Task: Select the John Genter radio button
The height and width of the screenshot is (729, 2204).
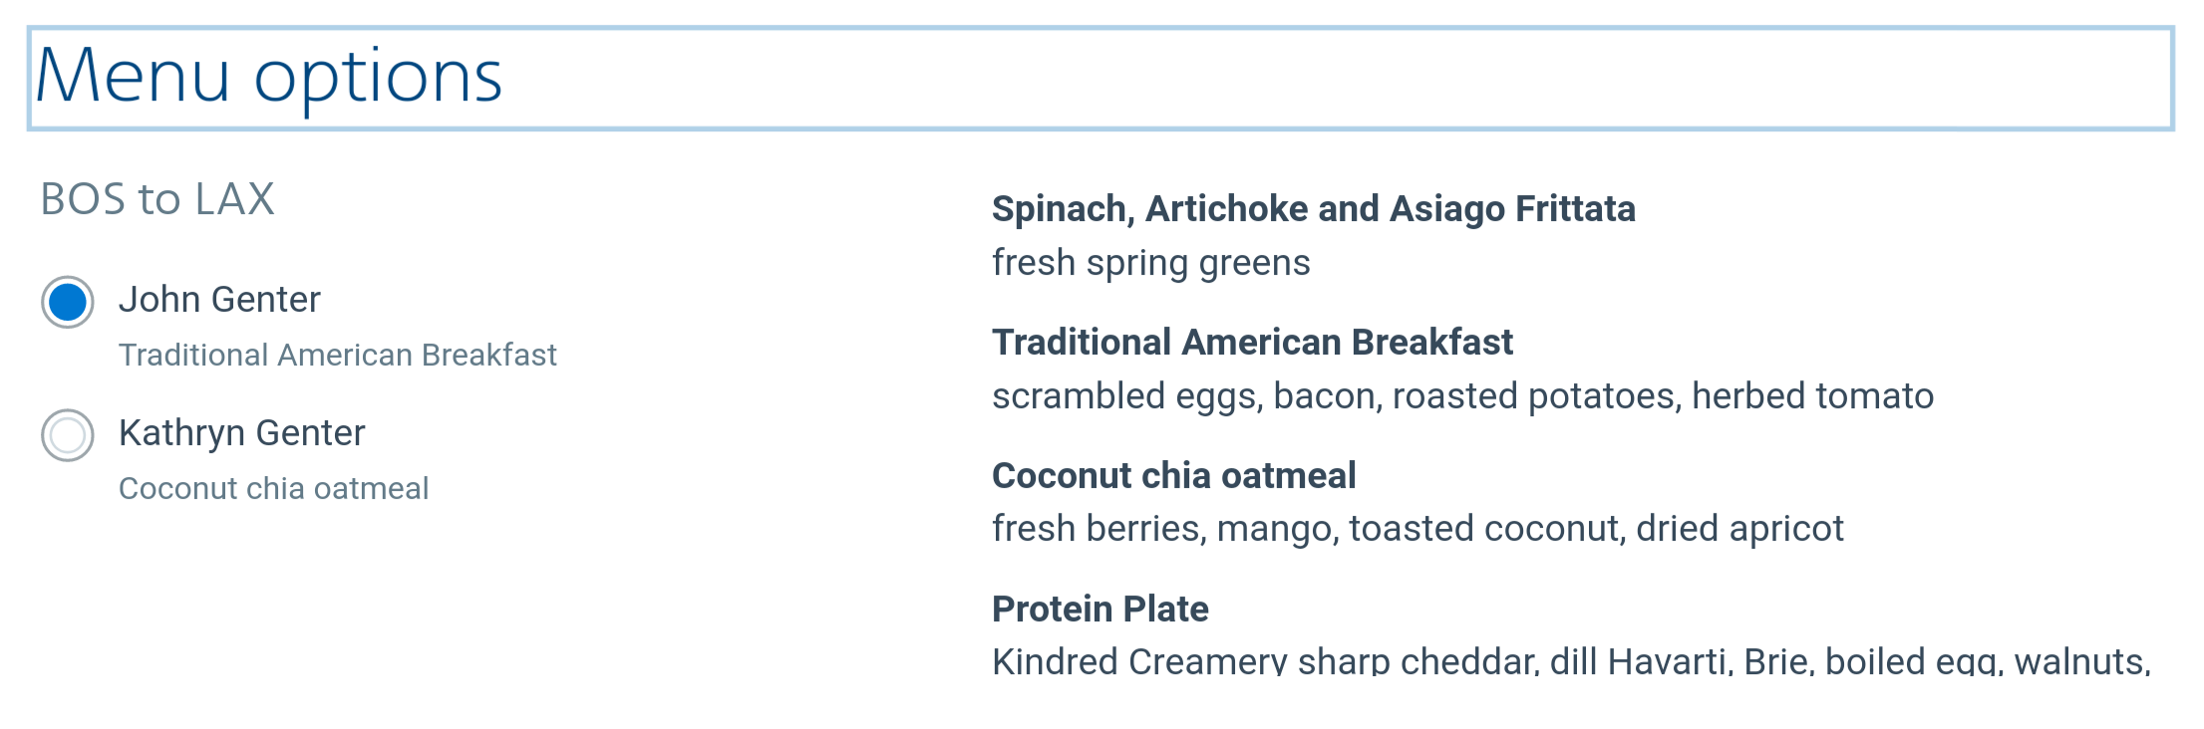Action: click(x=68, y=302)
